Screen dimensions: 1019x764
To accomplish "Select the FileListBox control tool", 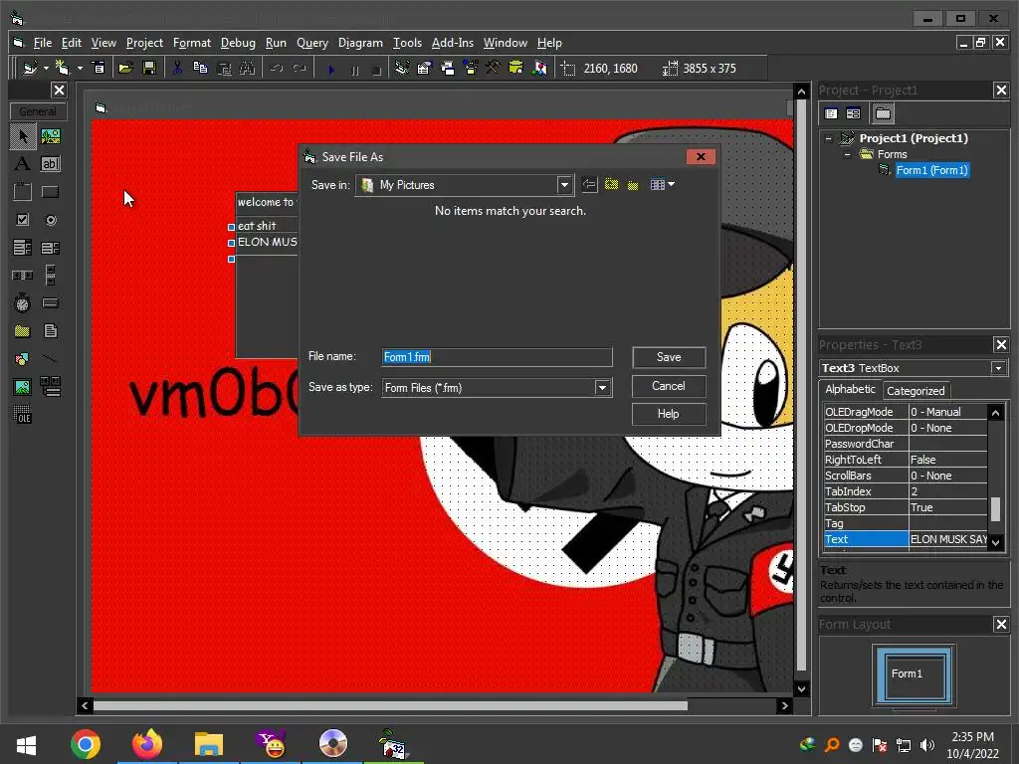I will 50,331.
